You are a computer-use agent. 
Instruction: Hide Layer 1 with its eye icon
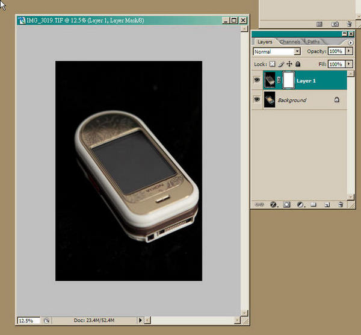tap(257, 80)
